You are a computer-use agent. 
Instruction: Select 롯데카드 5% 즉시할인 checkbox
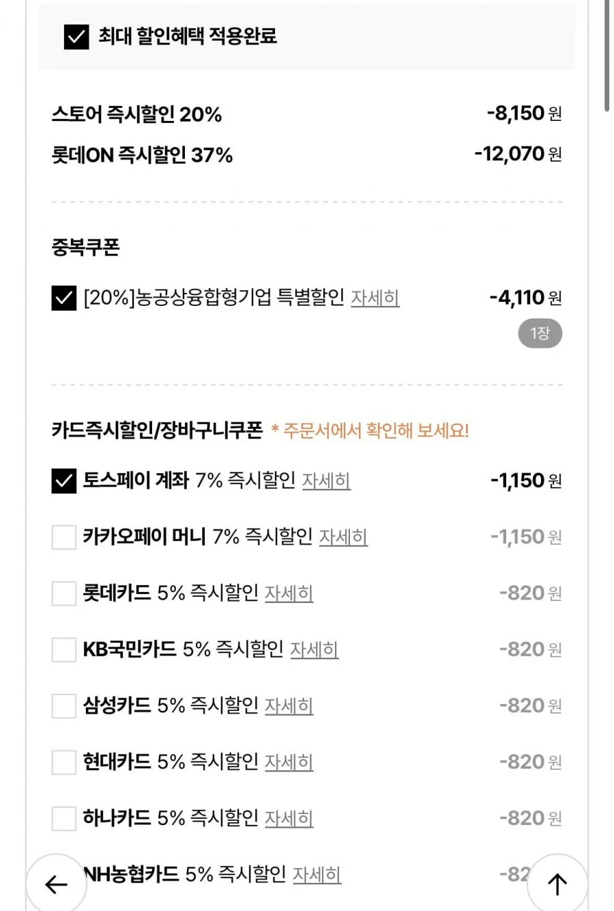[64, 593]
